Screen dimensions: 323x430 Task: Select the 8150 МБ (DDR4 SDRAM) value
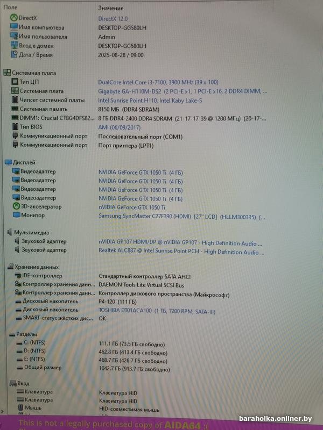(129, 110)
